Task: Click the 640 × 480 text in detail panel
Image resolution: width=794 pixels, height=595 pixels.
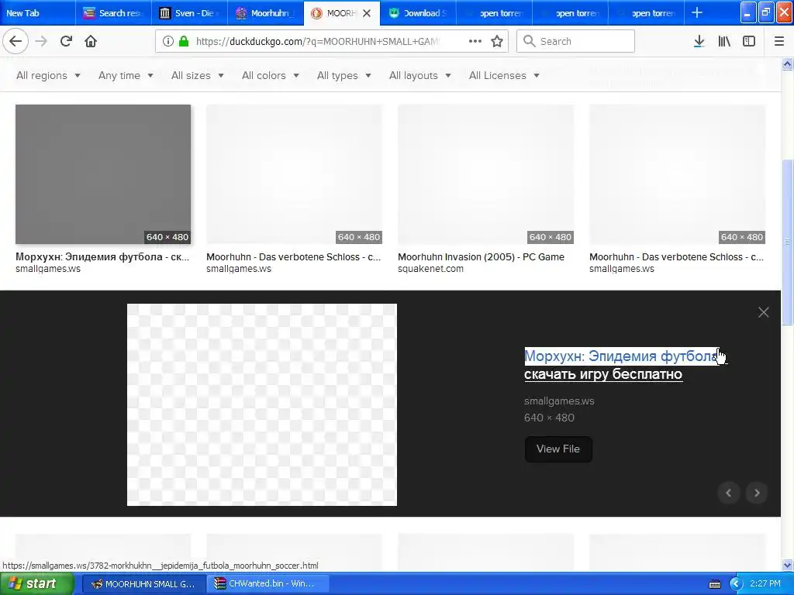Action: click(x=549, y=418)
